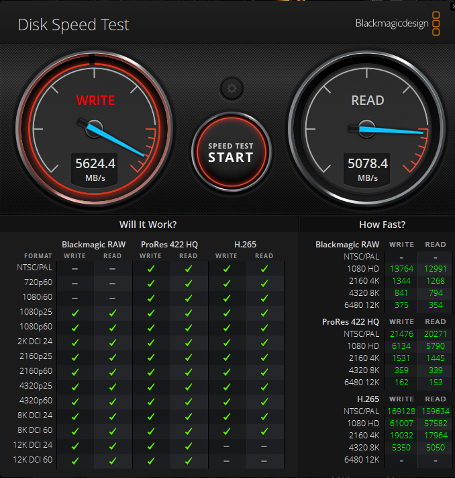Click Blackmagic RAW 1080 HD read value 12991
Image resolution: width=455 pixels, height=478 pixels.
tap(436, 268)
